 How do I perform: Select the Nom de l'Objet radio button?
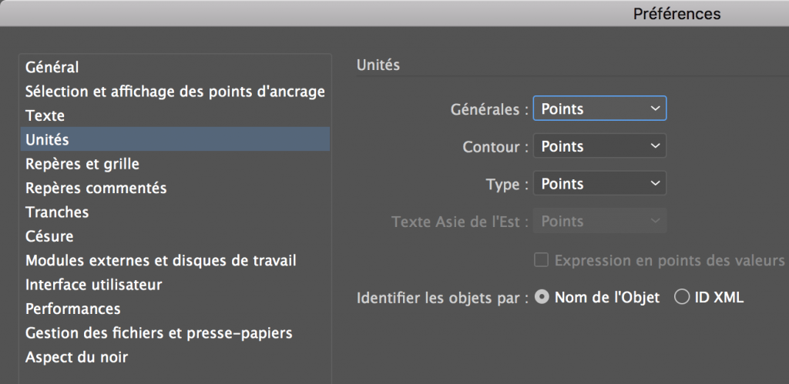(542, 298)
